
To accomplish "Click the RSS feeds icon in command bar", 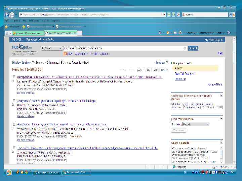I will 168,33.
